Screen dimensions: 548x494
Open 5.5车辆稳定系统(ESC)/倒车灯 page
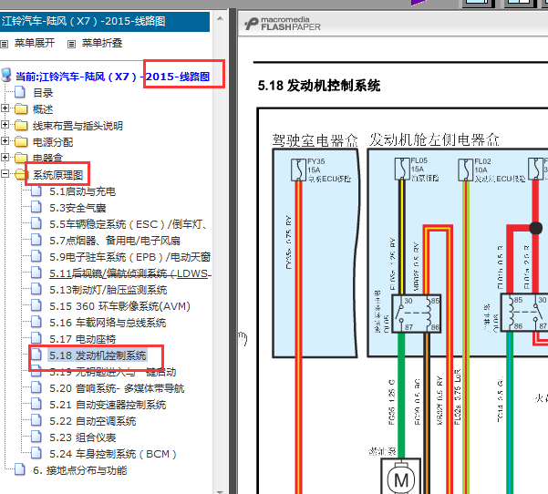click(x=128, y=224)
